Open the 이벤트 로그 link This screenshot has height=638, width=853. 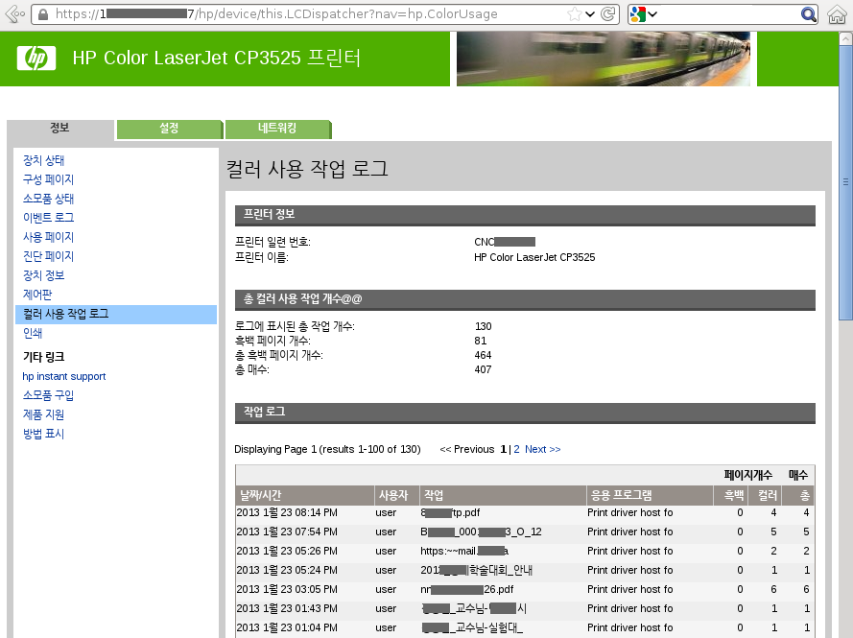click(48, 218)
